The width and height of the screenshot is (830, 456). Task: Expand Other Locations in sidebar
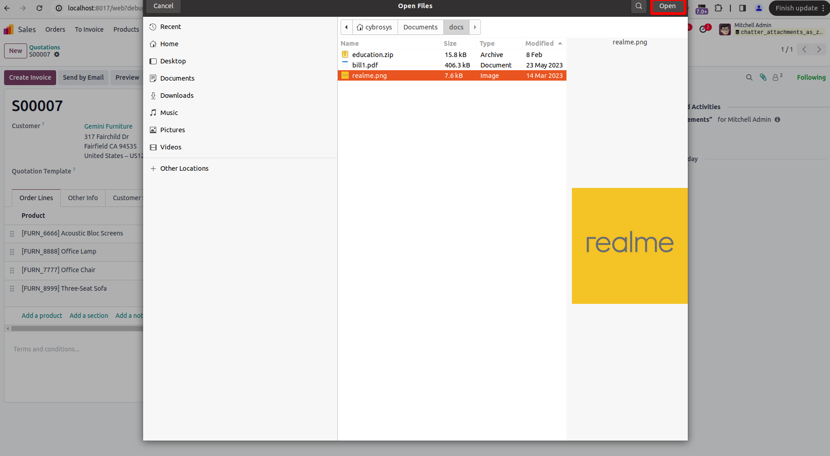tap(184, 168)
